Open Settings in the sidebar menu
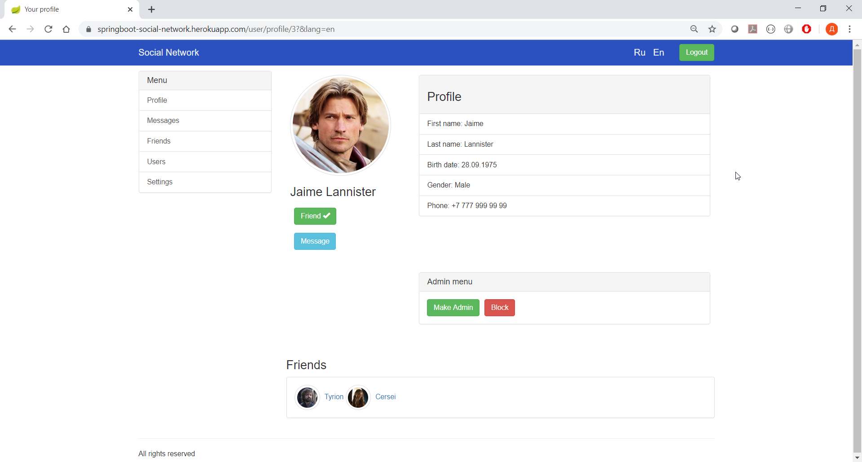Image resolution: width=862 pixels, height=462 pixels. click(x=205, y=182)
